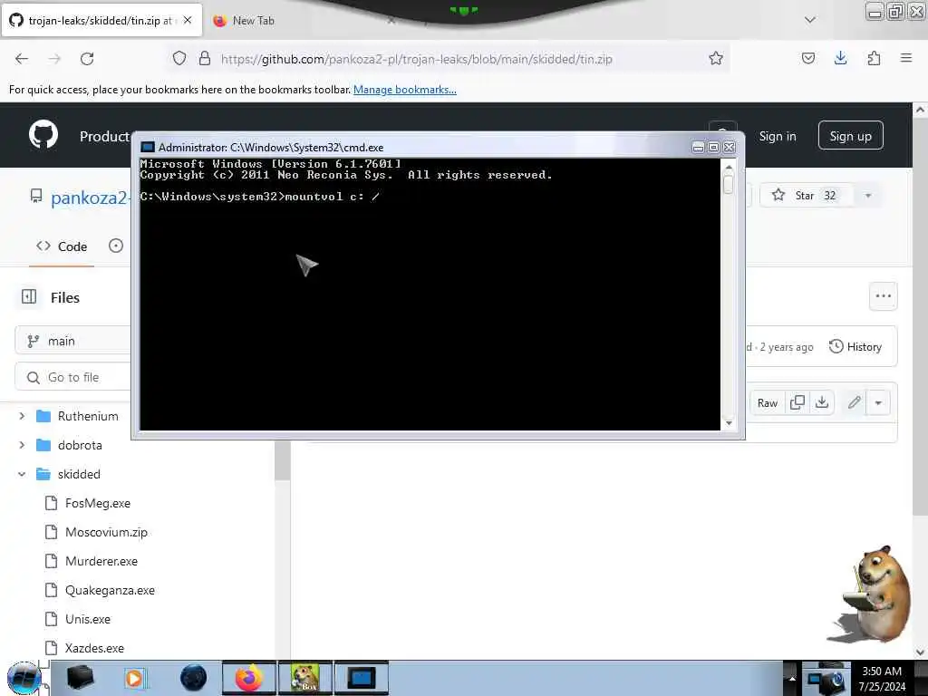The image size is (928, 696).
Task: Switch to the Code tab
Action: point(62,246)
